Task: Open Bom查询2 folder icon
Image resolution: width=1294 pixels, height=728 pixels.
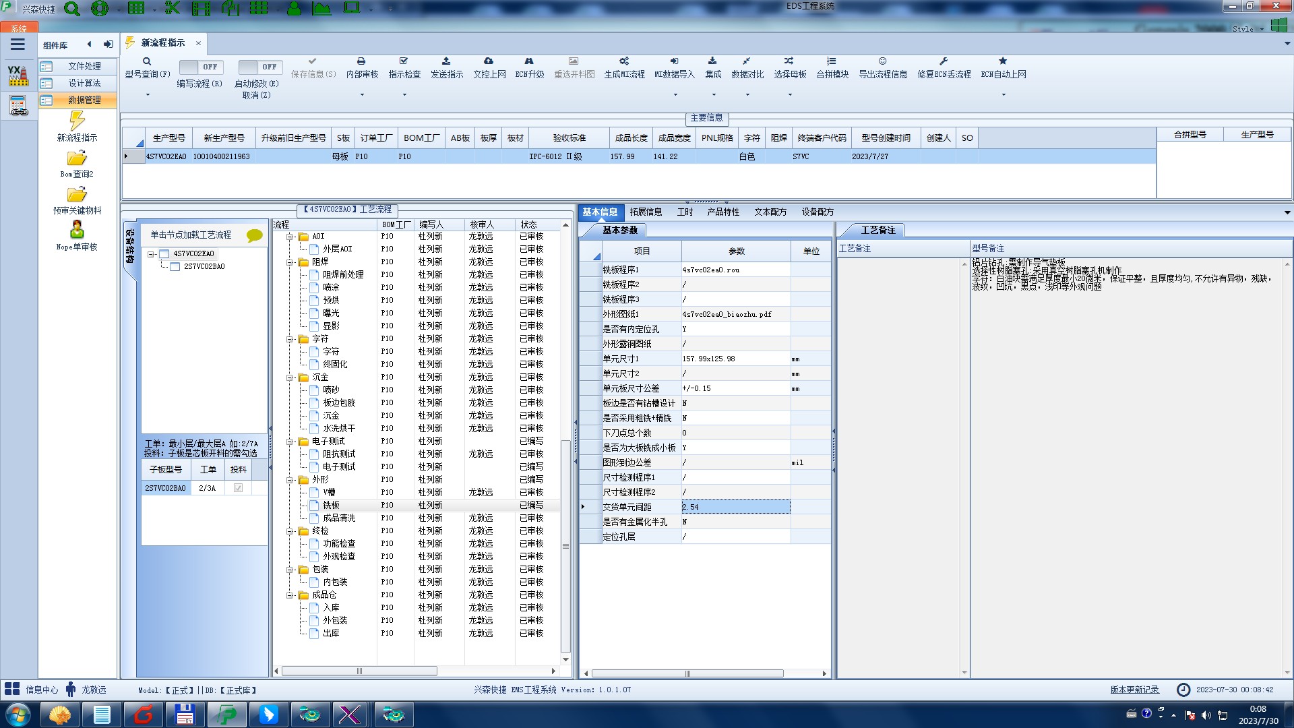Action: (77, 158)
